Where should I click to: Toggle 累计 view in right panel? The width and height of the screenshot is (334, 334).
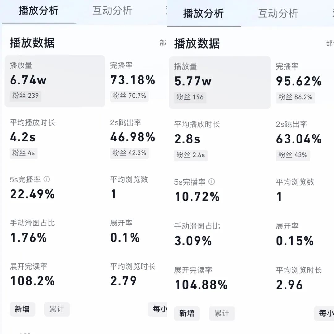click(x=222, y=313)
